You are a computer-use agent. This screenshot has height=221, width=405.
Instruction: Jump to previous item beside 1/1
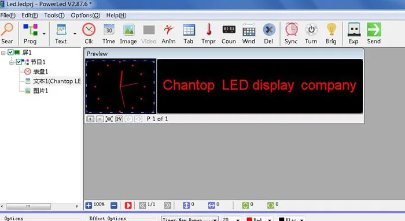click(x=142, y=205)
